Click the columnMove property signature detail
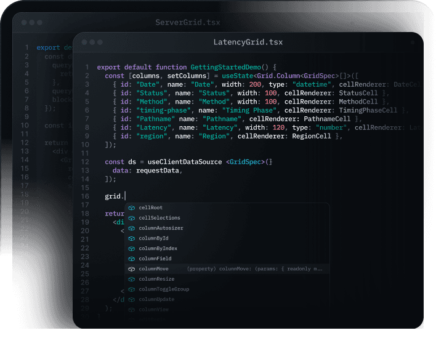Viewport: 436px width, 341px height. coord(255,269)
